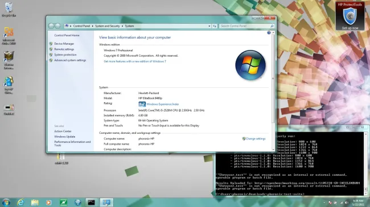Click the forward arrow navigation button
Screen dimensions: 370x207
click(57, 26)
